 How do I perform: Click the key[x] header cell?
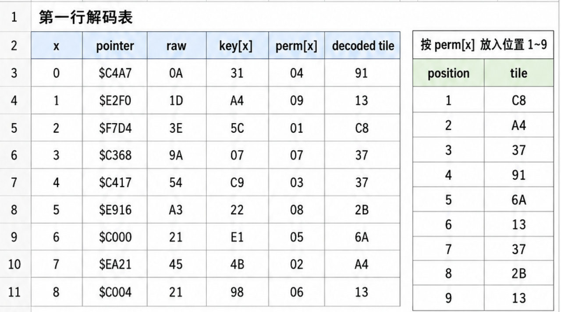[x=237, y=46]
